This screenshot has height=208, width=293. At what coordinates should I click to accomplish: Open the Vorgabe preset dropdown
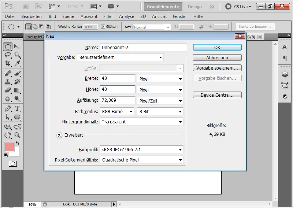[x=120, y=57]
